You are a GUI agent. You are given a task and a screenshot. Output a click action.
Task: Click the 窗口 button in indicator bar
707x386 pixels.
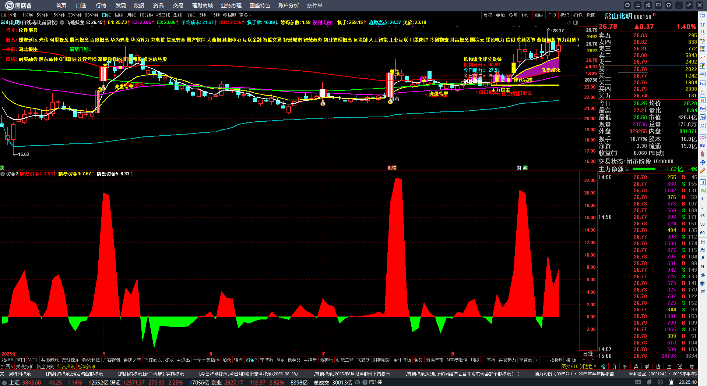pos(21,360)
